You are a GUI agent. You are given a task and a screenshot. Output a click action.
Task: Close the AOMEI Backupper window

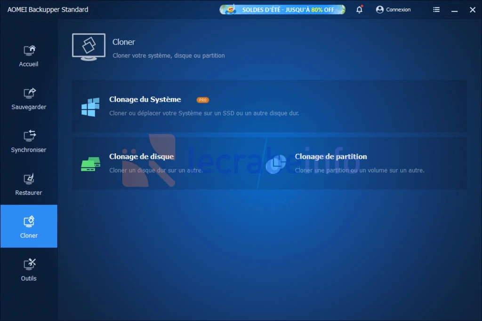tap(473, 10)
